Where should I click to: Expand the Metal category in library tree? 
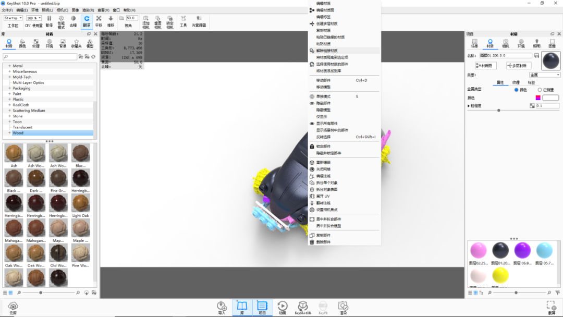9,66
